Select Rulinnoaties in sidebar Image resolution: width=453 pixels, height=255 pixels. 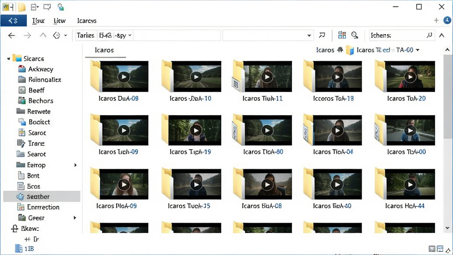[39, 80]
